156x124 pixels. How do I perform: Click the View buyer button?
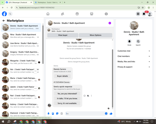pos(63,35)
